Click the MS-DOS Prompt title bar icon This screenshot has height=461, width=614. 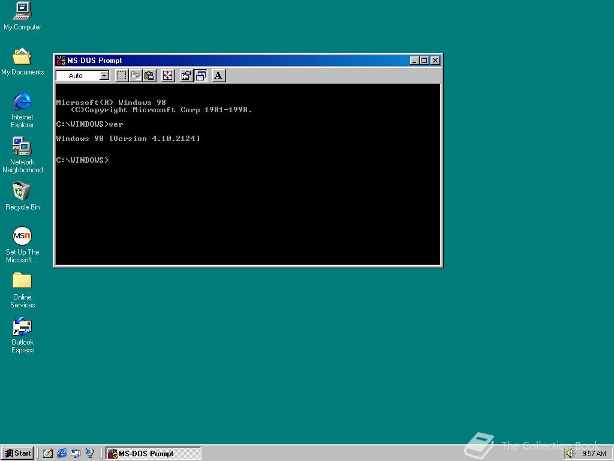pos(61,61)
